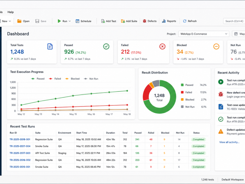Open Reports via the bar chart icon
The image size is (245, 184).
click(164, 21)
